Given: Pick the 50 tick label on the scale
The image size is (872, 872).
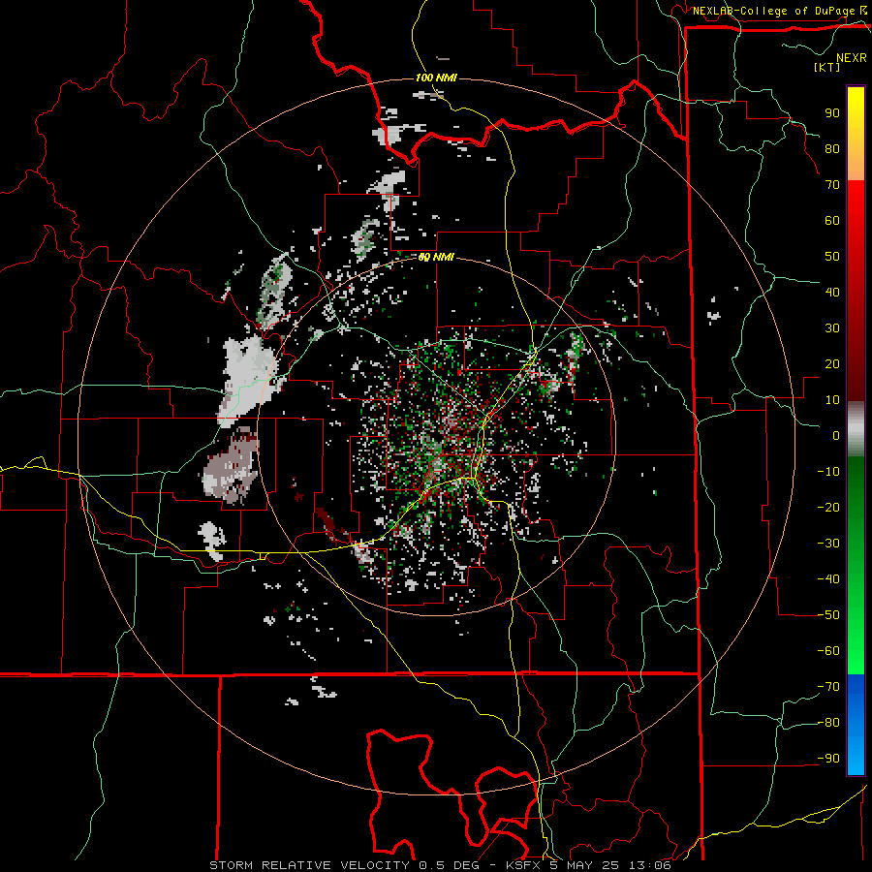Looking at the screenshot, I should [832, 257].
